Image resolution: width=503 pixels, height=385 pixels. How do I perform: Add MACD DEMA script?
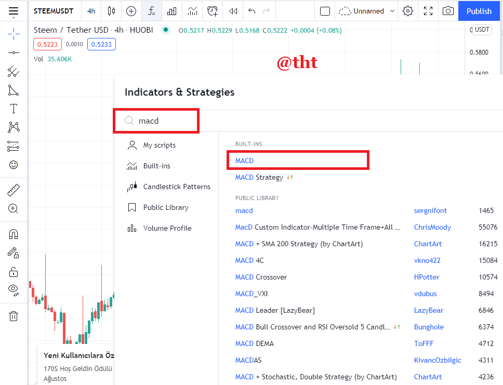tap(255, 344)
